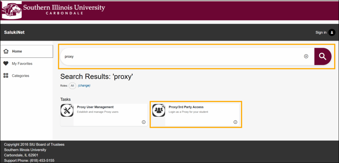Show info for Proxy/3rd Party Access
This screenshot has width=339, height=163.
coord(235,122)
